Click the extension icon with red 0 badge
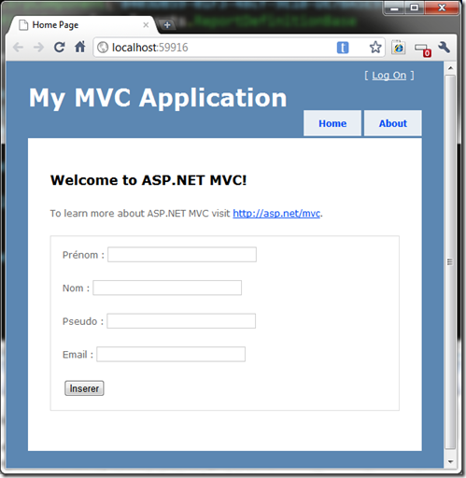The height and width of the screenshot is (478, 466). click(423, 49)
